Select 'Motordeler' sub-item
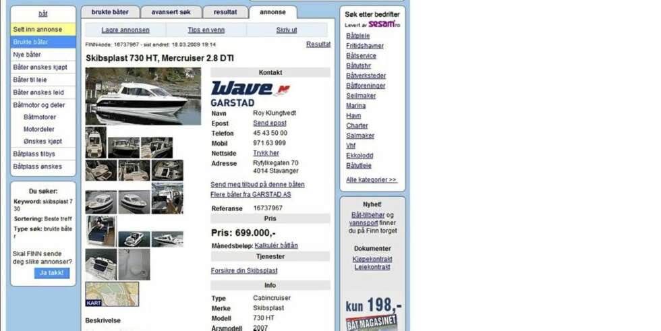661x331 pixels. (39, 129)
